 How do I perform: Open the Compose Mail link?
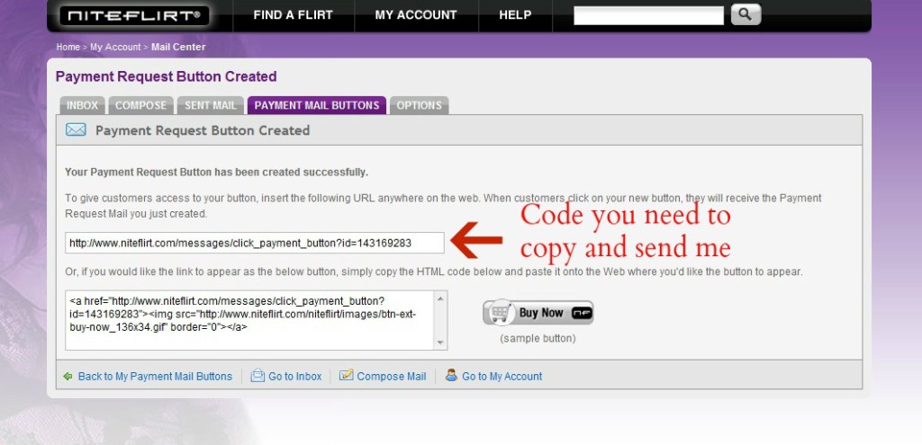[391, 377]
